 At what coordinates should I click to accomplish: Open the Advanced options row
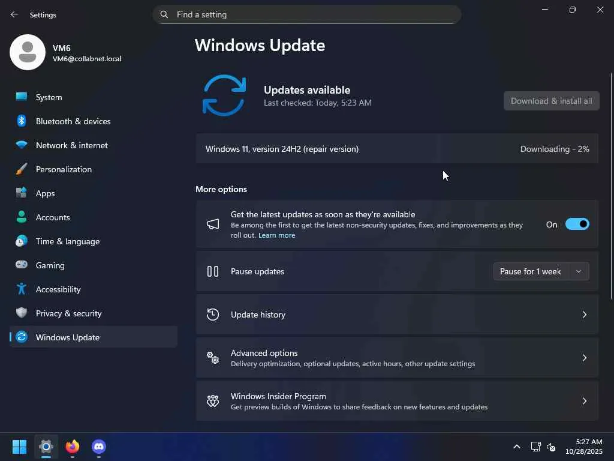(x=397, y=358)
